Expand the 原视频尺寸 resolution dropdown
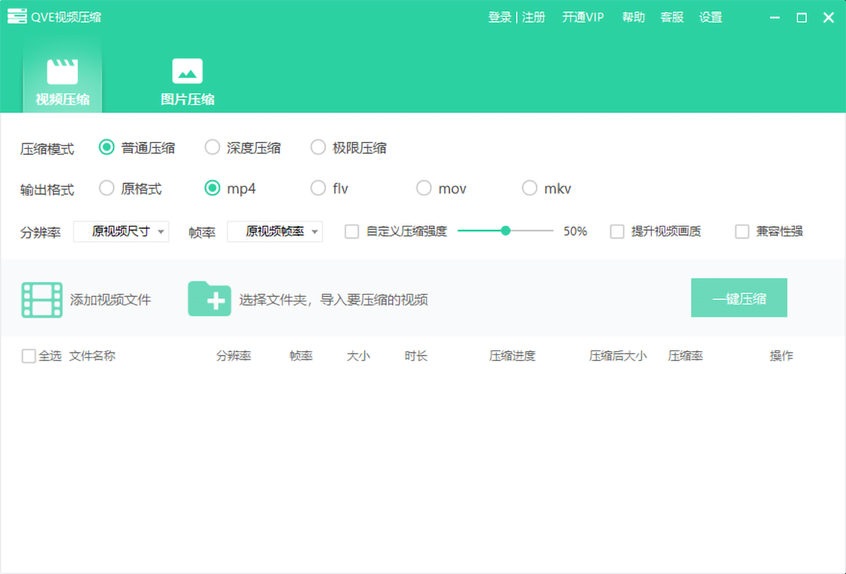The image size is (846, 574). (121, 231)
